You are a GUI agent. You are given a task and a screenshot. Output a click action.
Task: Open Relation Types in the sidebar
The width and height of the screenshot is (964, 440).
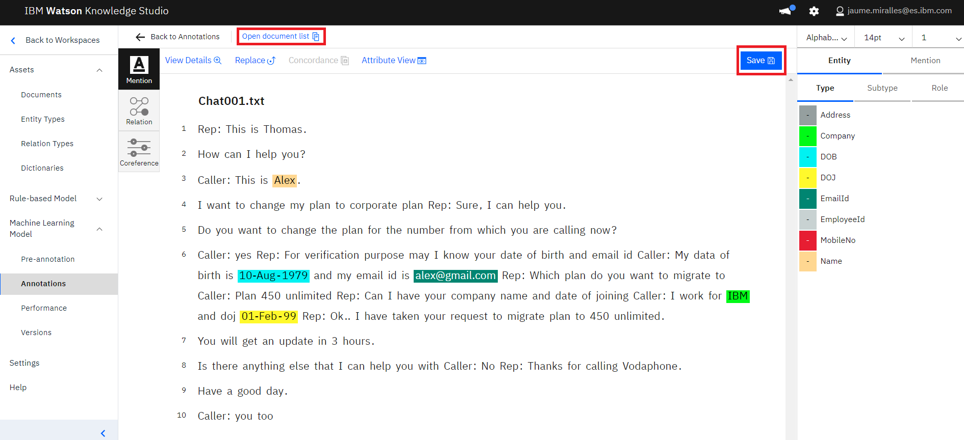[47, 144]
